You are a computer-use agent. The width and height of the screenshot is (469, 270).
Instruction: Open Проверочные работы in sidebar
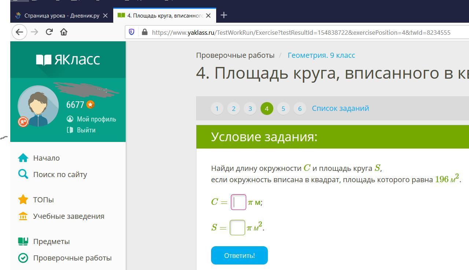click(72, 258)
